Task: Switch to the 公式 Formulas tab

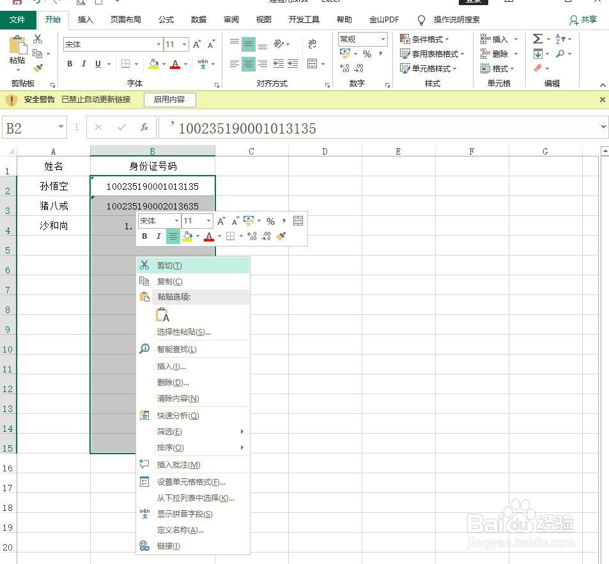Action: pyautogui.click(x=166, y=19)
